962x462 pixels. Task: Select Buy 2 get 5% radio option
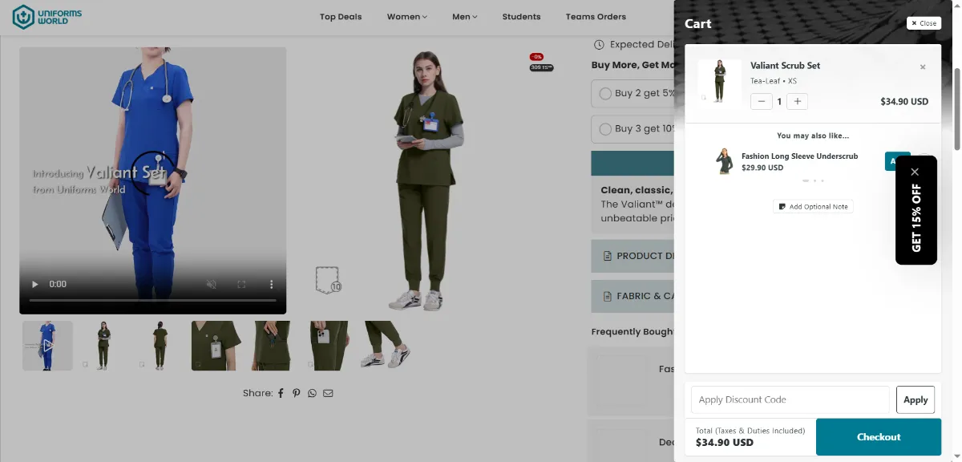pyautogui.click(x=605, y=93)
